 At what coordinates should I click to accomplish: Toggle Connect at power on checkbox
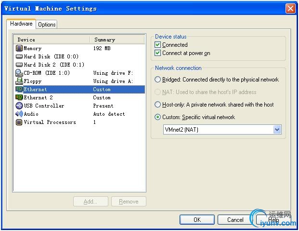point(157,53)
